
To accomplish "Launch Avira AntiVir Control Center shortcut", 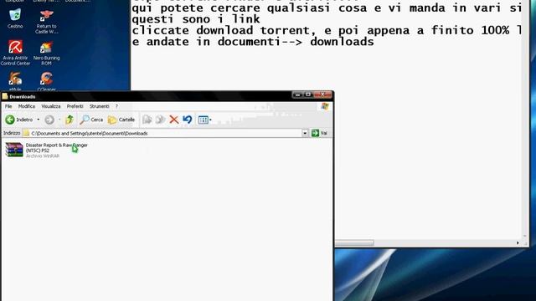I will pyautogui.click(x=15, y=52).
